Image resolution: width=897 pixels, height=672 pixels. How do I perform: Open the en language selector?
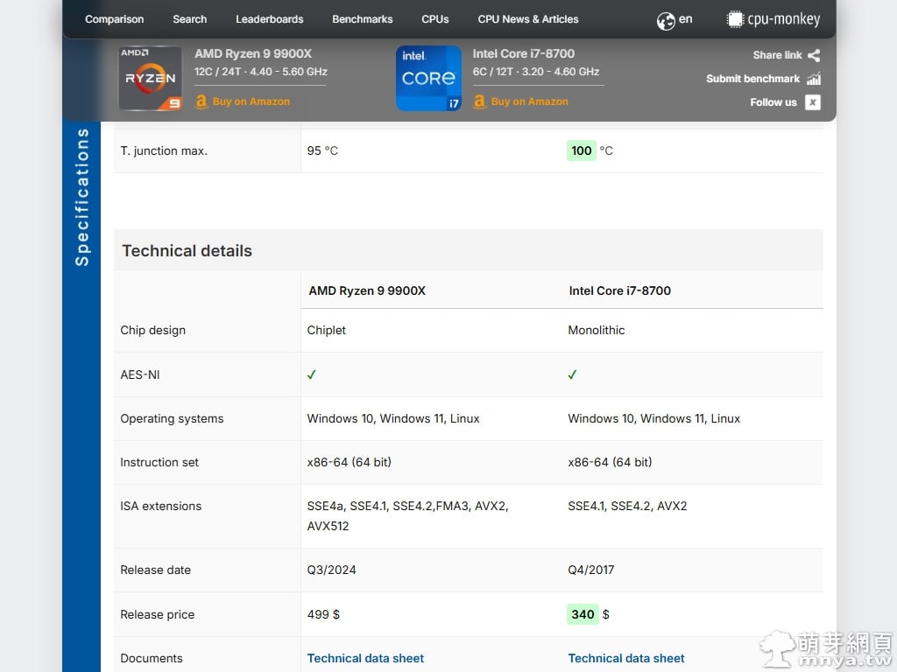[x=685, y=19]
